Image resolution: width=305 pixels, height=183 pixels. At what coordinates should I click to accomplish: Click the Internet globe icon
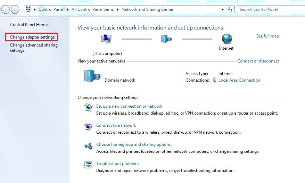coord(227,39)
